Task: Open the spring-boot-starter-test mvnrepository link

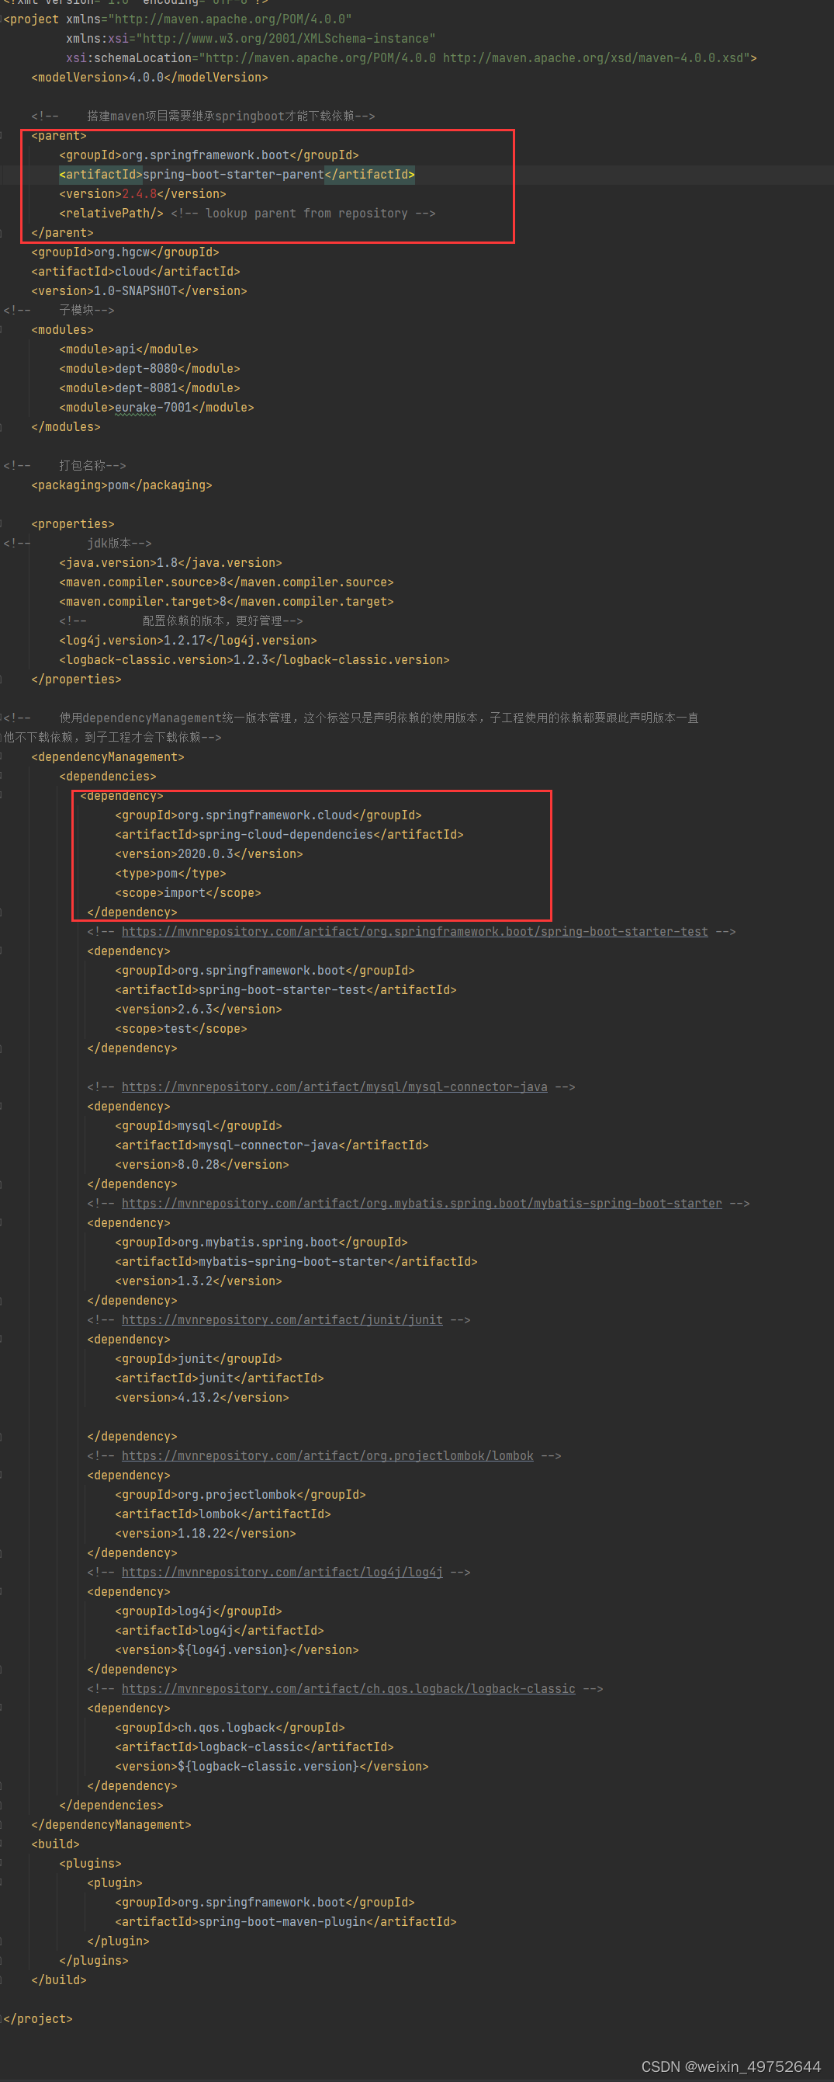Action: click(414, 931)
